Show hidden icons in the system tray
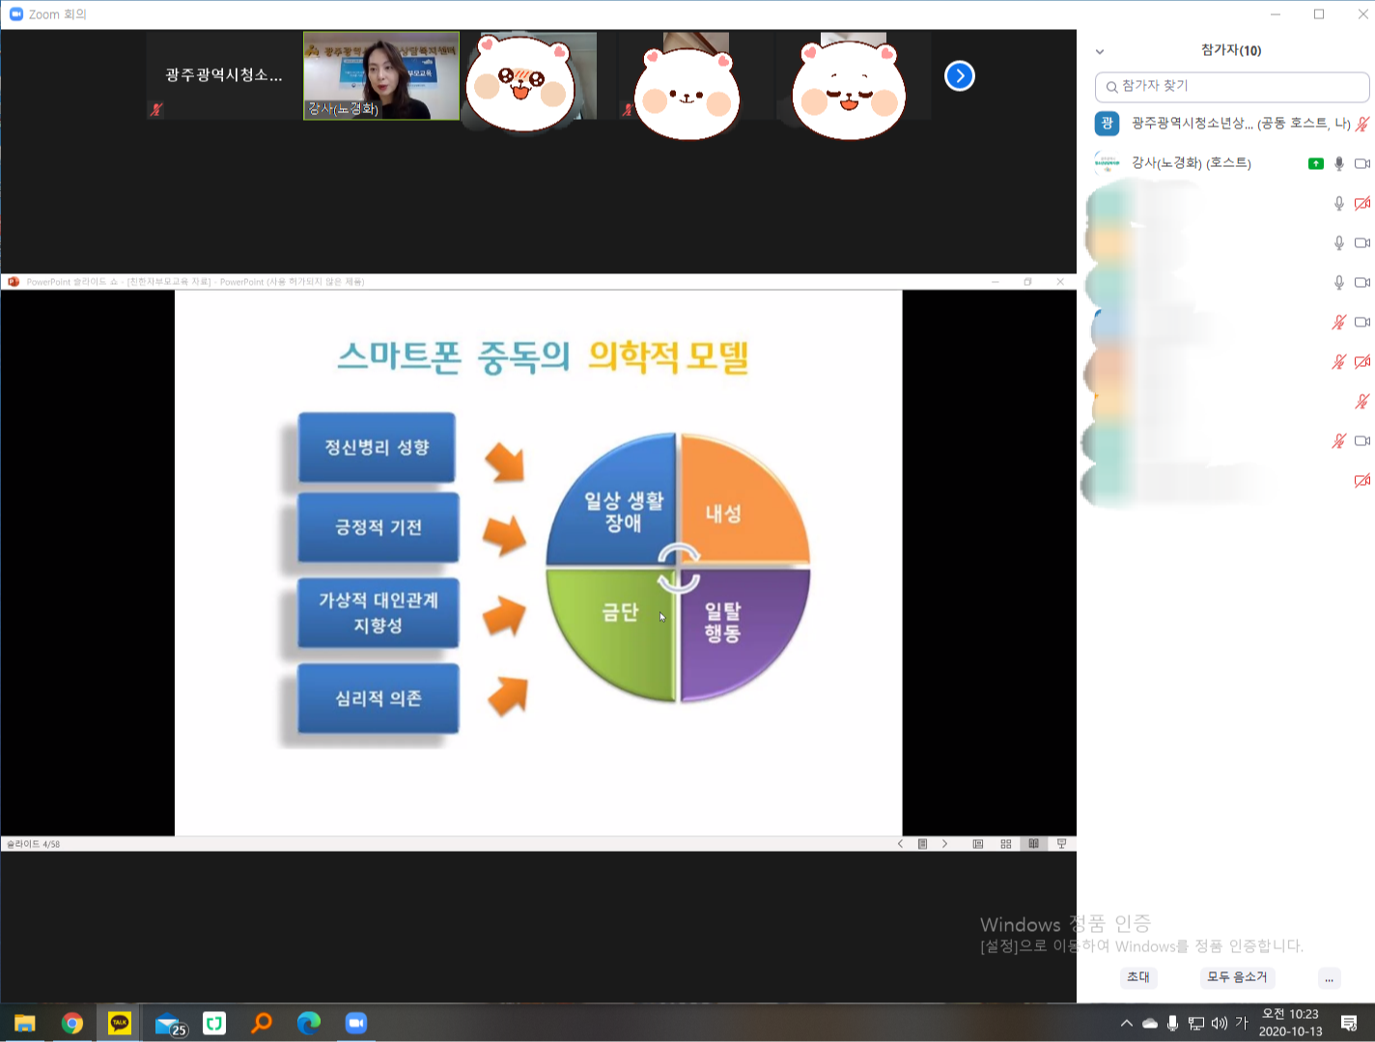This screenshot has width=1375, height=1042. (1126, 1024)
